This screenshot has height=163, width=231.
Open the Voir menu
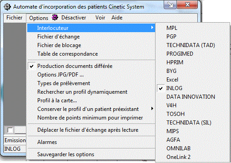point(100,18)
